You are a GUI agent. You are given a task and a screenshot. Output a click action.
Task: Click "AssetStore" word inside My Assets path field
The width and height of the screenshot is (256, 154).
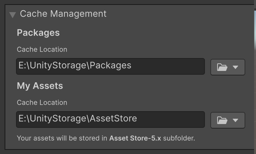tap(113, 118)
